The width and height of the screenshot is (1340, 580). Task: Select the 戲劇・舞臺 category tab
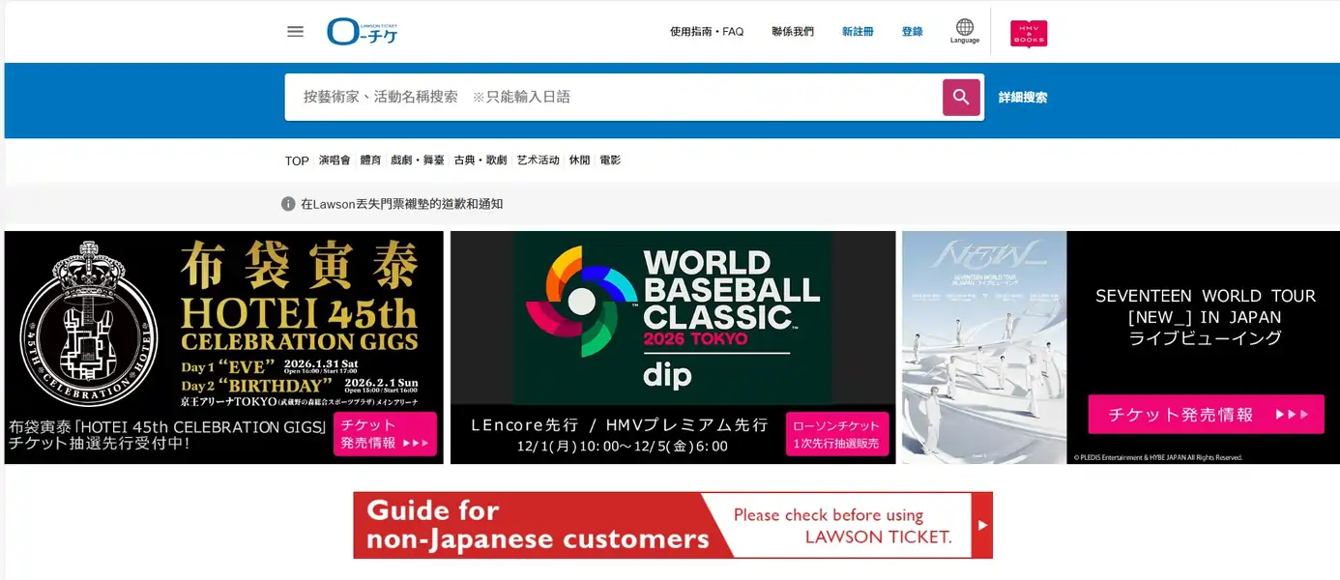418,160
